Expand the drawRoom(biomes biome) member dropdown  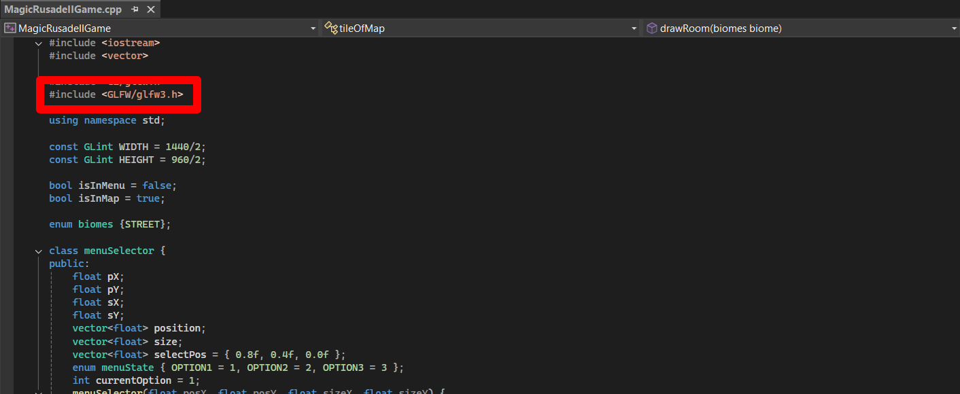click(x=954, y=29)
